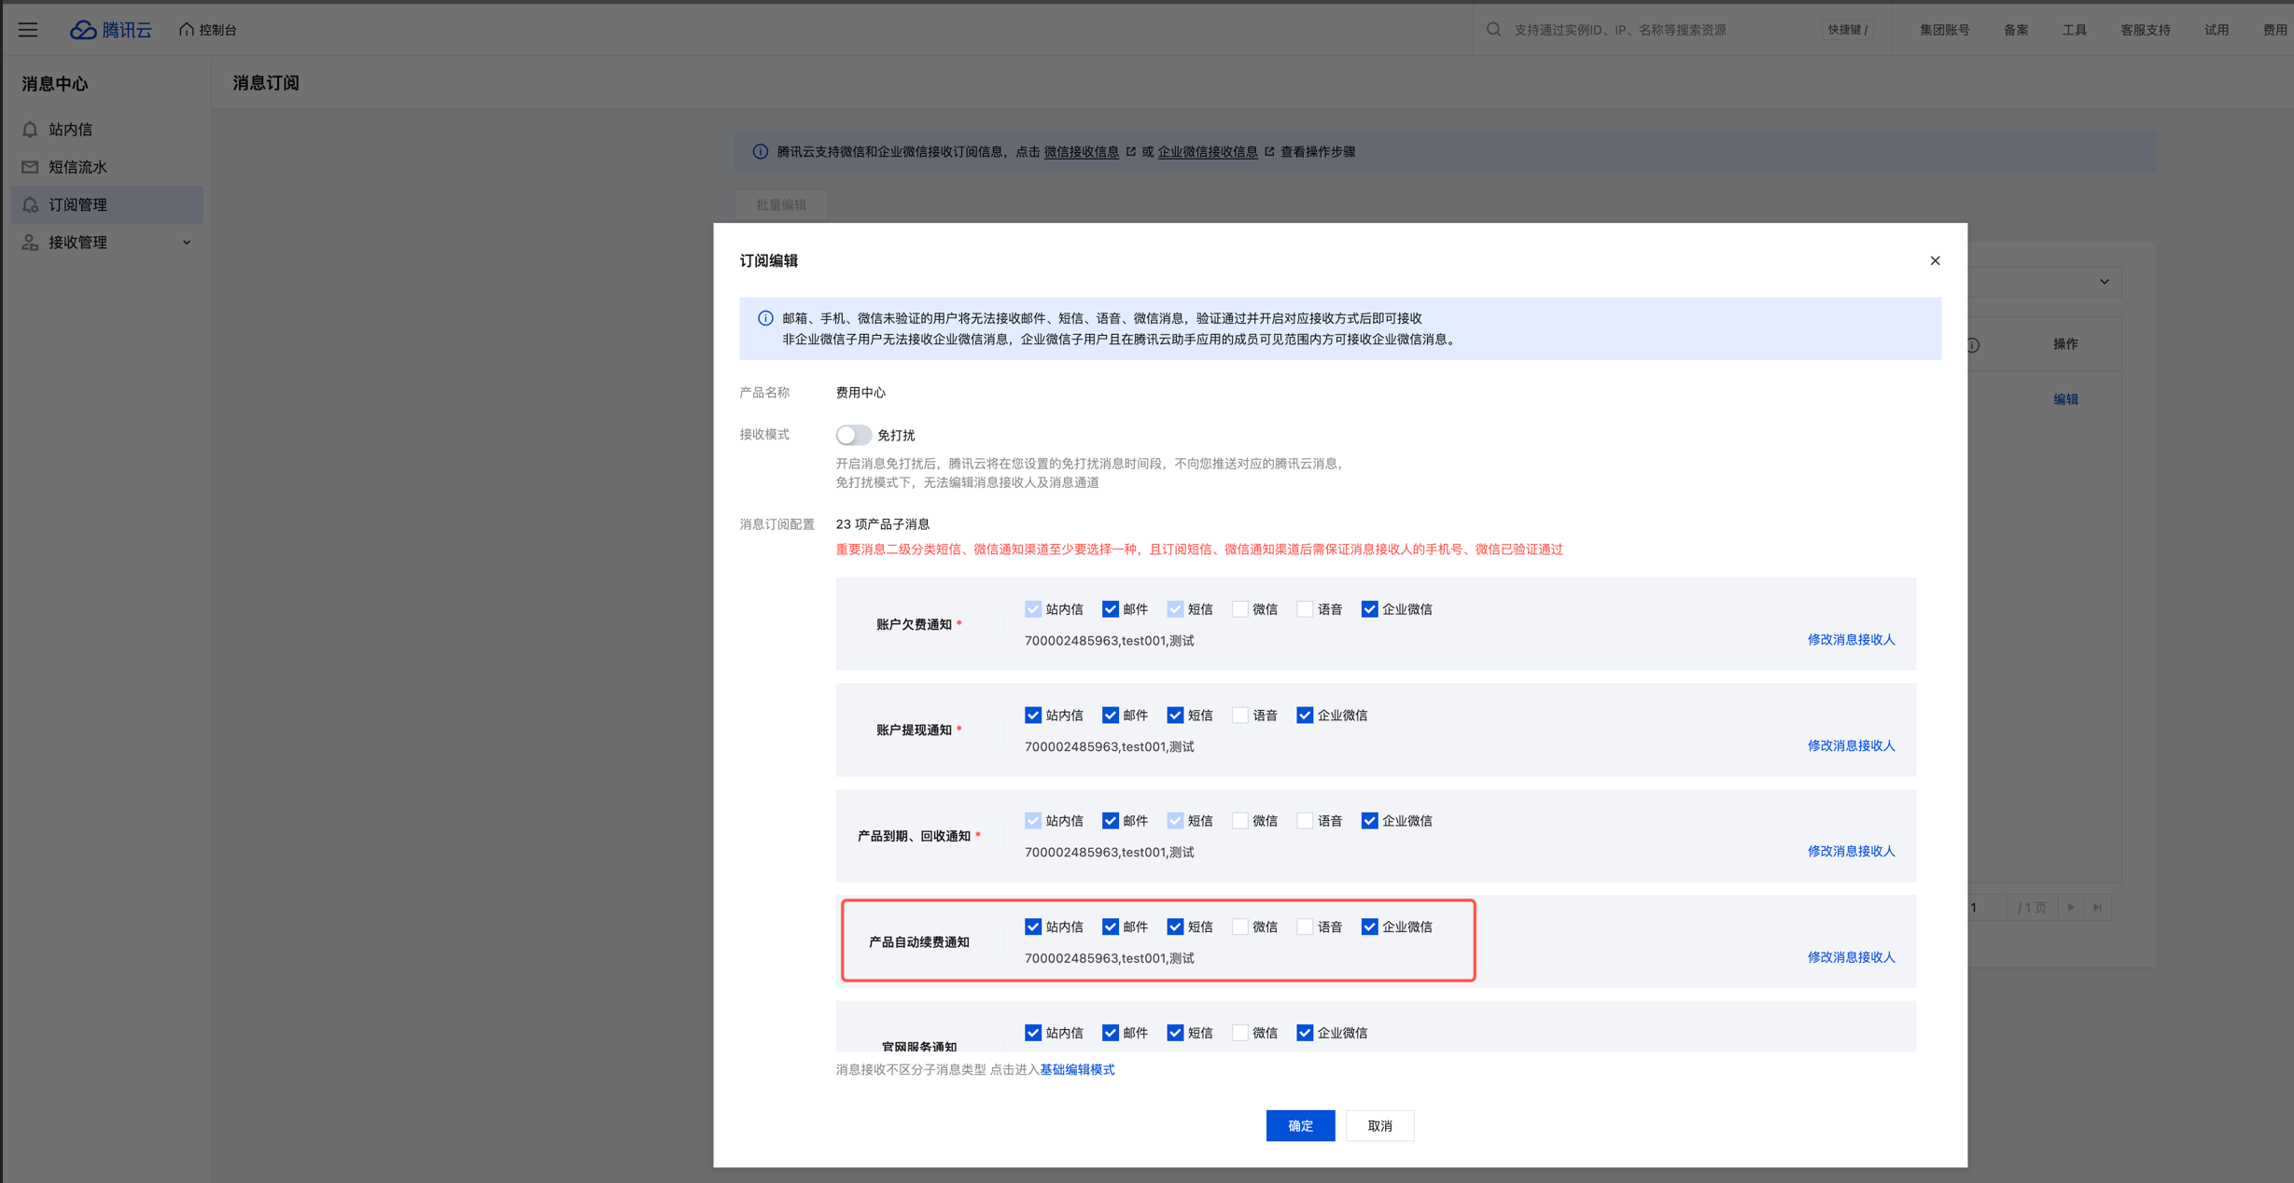2294x1183 pixels.
Task: Enable 语音 for 账户提现通知
Action: 1239,716
